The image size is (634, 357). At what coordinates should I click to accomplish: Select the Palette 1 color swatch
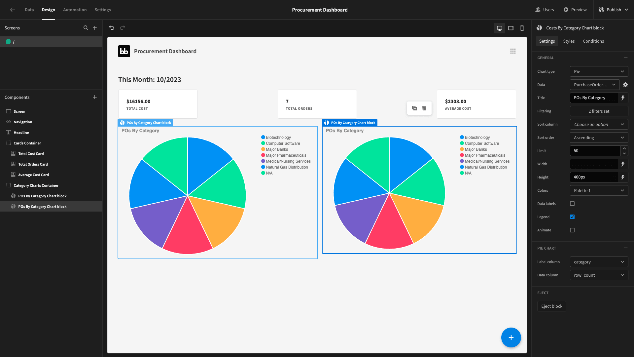(x=599, y=190)
